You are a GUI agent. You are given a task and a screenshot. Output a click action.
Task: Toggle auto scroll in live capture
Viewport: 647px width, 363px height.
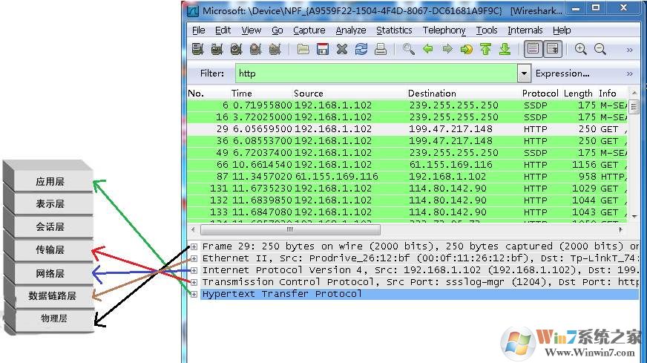pos(553,49)
